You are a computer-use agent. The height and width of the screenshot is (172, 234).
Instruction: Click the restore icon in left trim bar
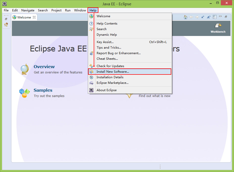(x=6, y=19)
